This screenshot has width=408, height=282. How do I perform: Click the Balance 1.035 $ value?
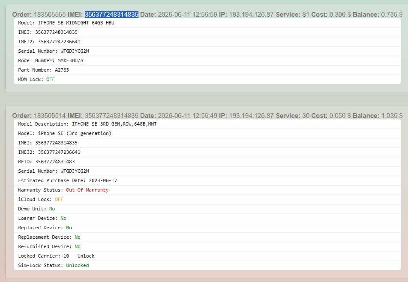(392, 116)
